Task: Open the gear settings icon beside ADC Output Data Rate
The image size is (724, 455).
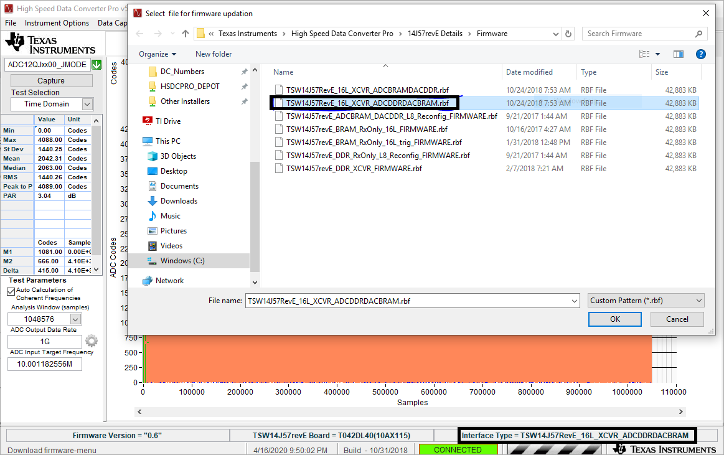Action: coord(92,340)
